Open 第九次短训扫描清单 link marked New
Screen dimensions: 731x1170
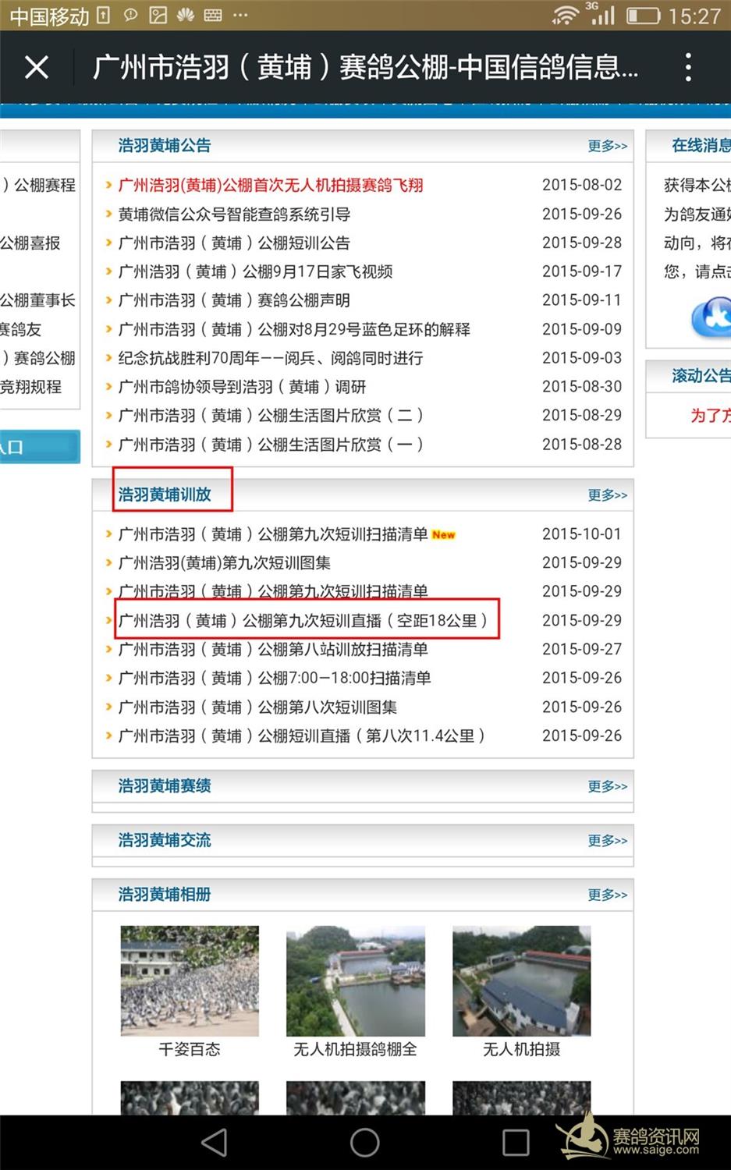273,534
